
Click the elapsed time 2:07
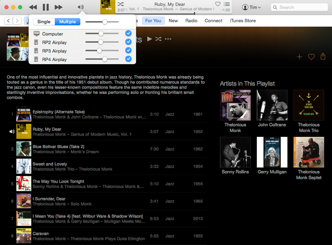pos(121,10)
